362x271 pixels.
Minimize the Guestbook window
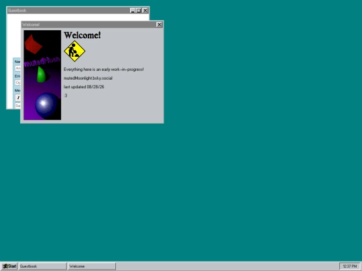pos(133,10)
